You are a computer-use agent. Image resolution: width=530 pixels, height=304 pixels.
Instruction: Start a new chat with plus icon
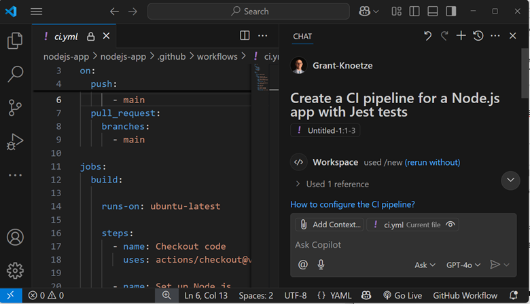point(461,36)
